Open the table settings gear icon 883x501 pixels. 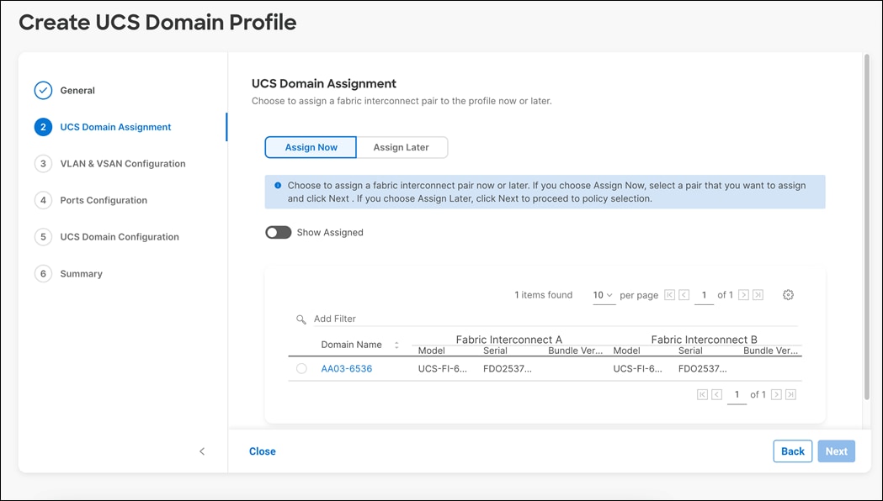(788, 295)
